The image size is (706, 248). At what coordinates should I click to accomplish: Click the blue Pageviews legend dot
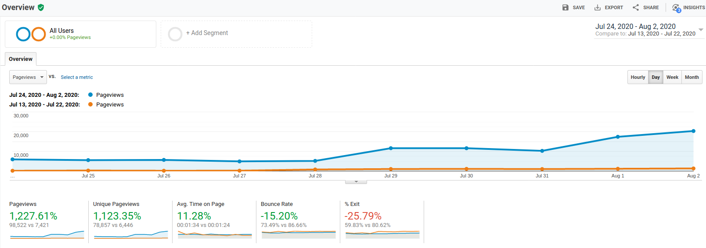pos(90,95)
